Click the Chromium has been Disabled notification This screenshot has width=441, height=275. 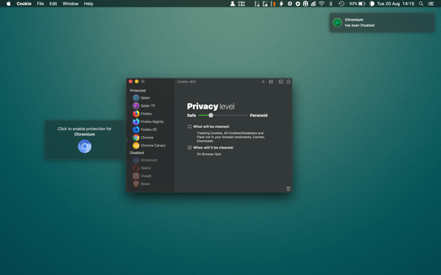[381, 23]
